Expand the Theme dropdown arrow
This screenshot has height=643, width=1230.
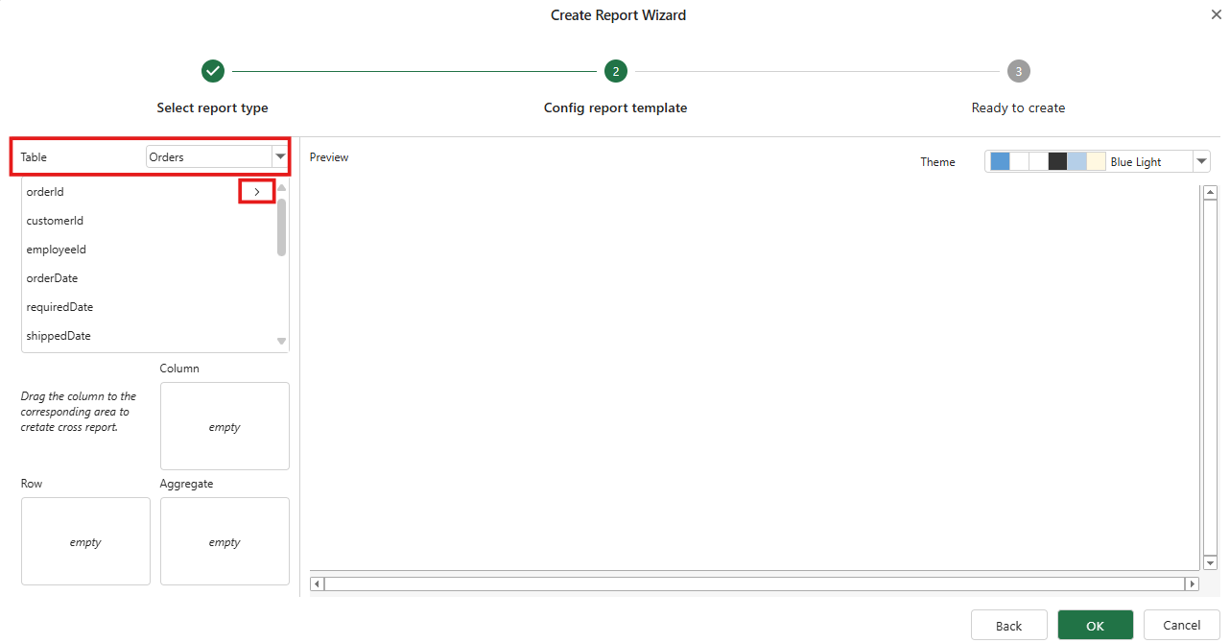tap(1201, 162)
